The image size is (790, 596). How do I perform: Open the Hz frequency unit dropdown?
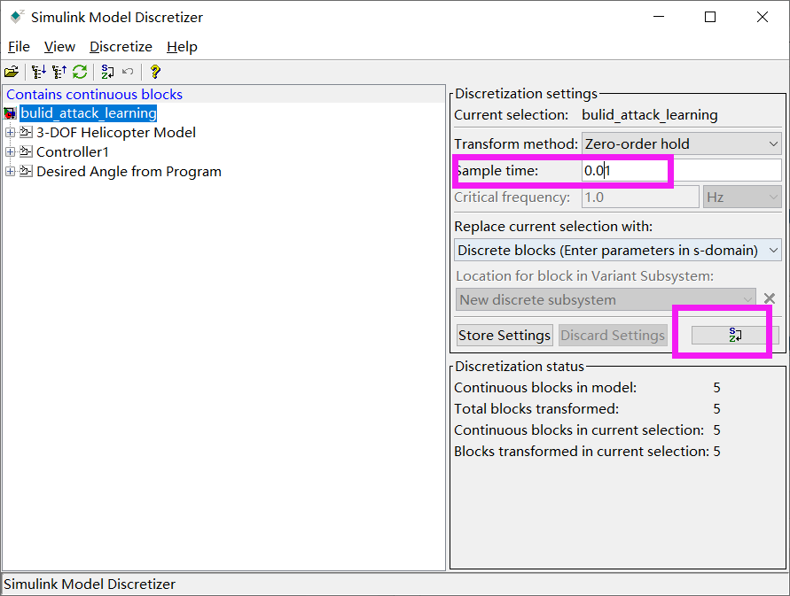[742, 197]
